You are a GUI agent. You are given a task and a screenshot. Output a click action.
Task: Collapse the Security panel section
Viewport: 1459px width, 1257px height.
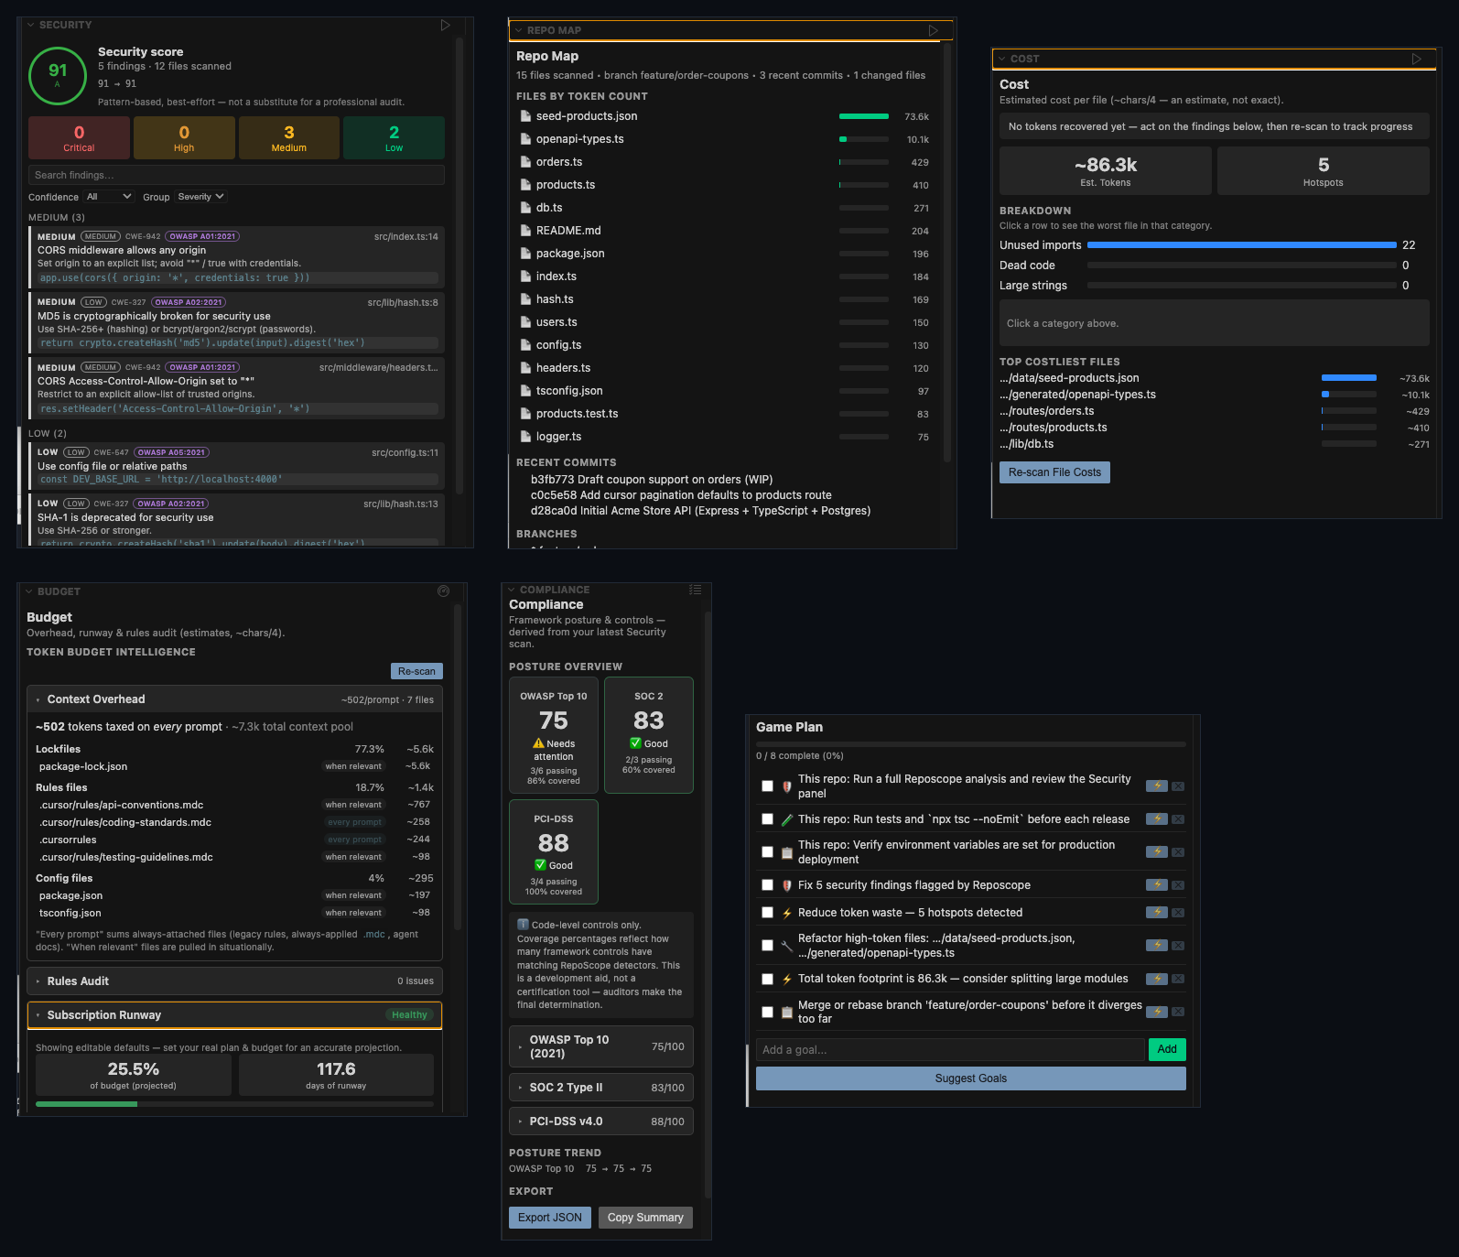(31, 25)
